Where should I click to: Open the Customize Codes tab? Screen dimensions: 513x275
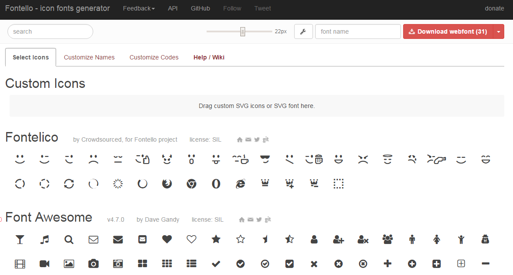(x=154, y=57)
